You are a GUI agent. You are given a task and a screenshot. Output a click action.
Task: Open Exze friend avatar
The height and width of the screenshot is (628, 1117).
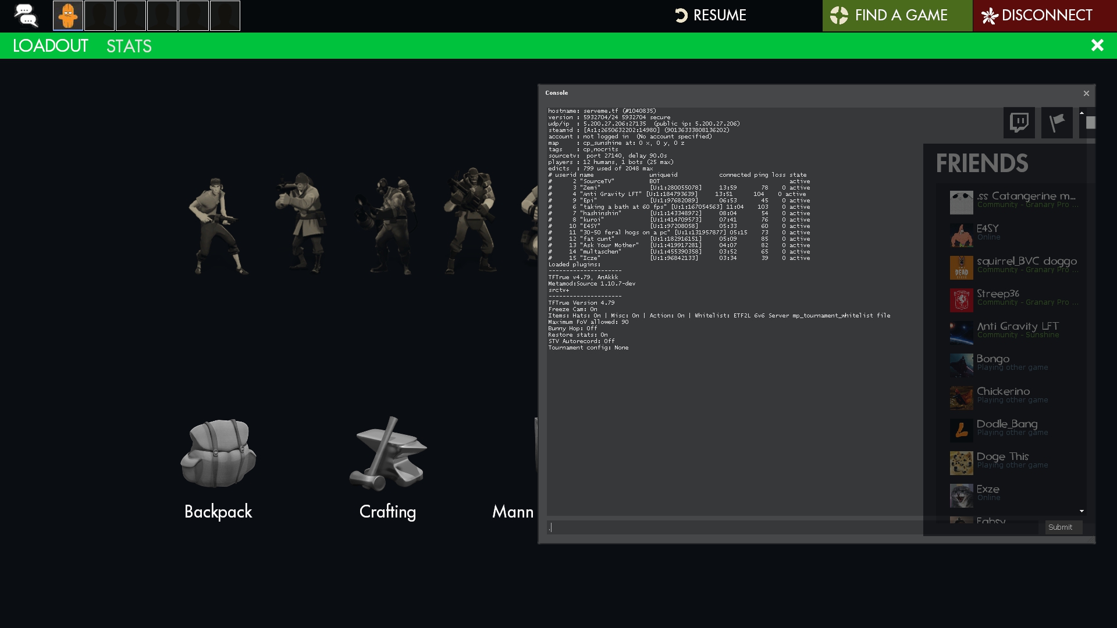click(961, 496)
